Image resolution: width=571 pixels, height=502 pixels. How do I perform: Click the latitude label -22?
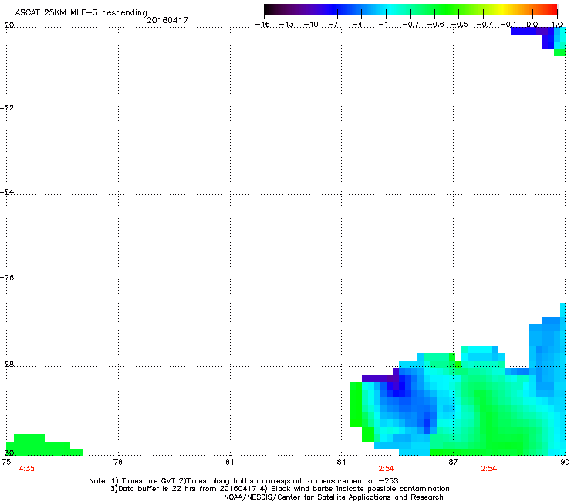7,108
